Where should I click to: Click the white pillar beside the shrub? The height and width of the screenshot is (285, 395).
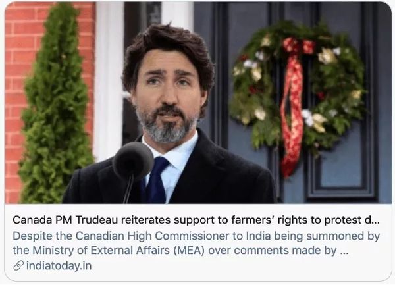(109, 80)
